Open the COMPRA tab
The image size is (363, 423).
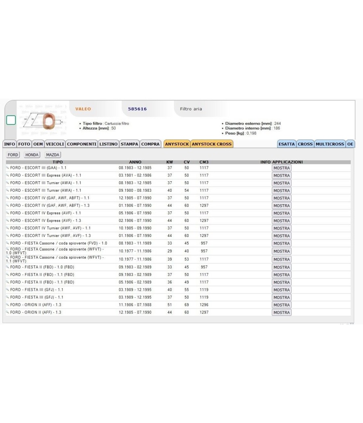(150, 144)
